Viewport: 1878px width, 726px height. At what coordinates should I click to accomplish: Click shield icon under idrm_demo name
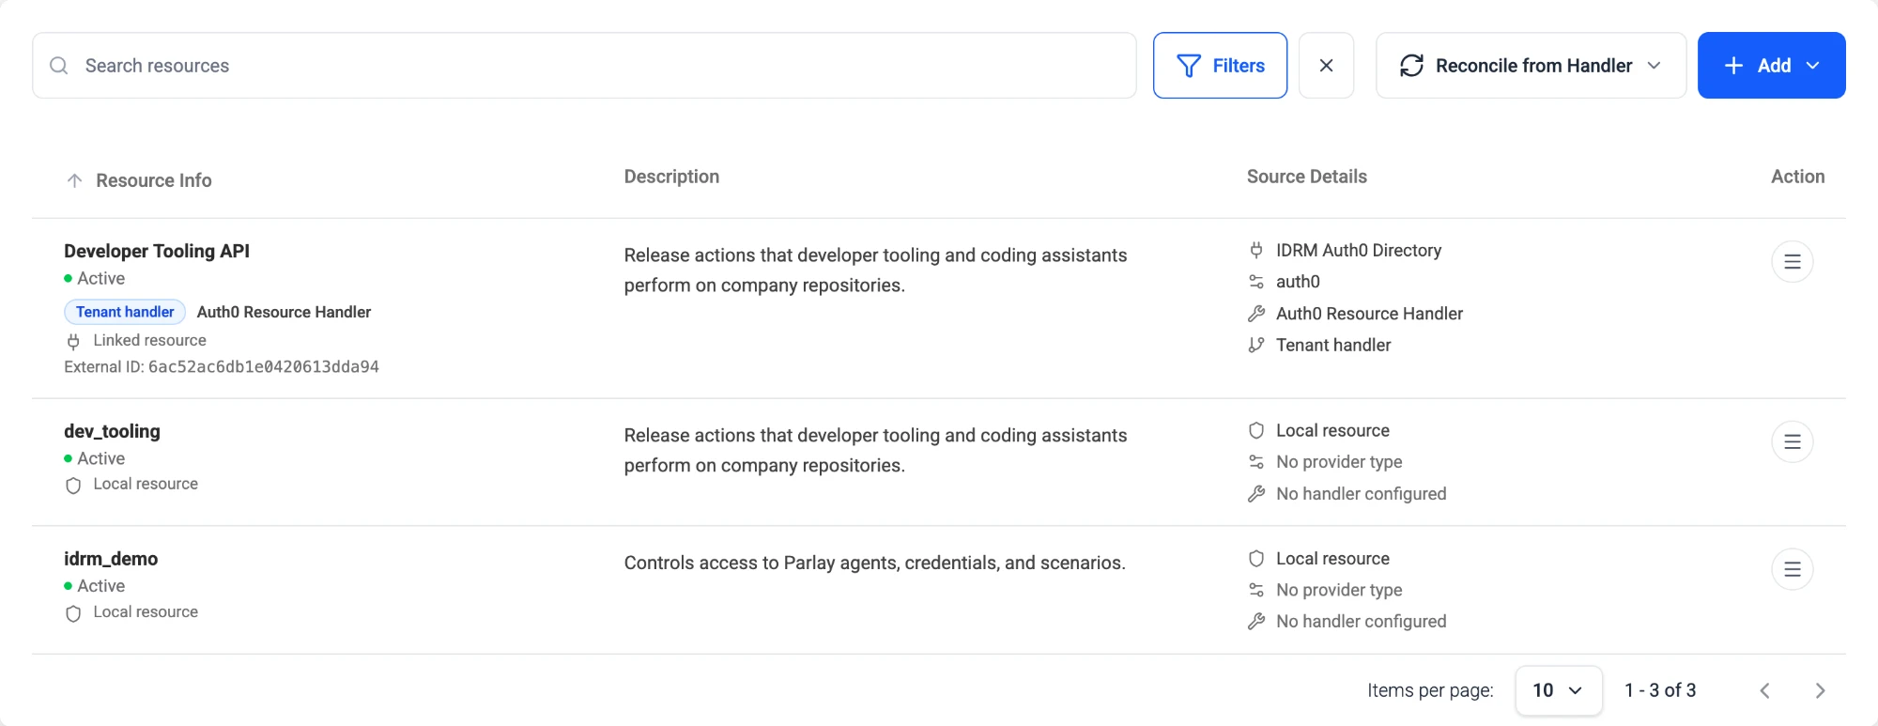[x=73, y=613]
